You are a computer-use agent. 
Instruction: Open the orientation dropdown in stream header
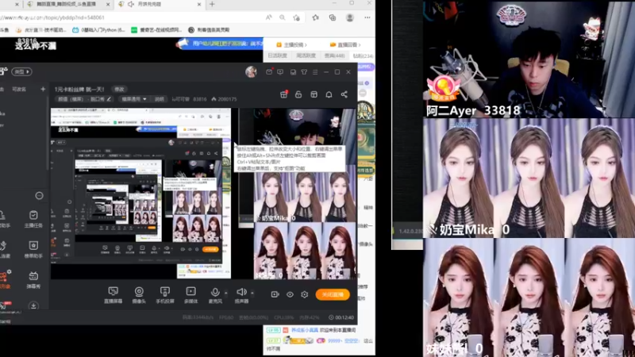click(x=133, y=99)
